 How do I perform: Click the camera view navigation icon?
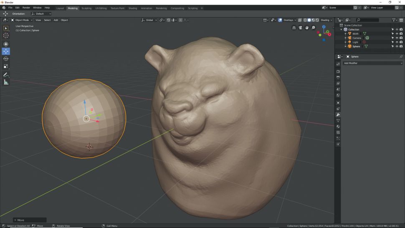click(300, 28)
